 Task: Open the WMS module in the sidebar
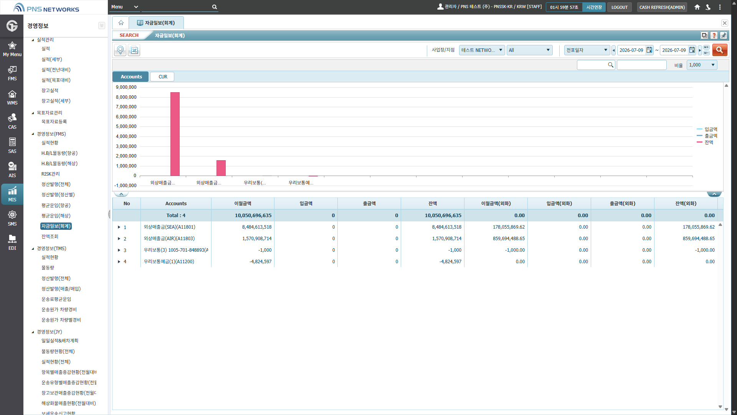pyautogui.click(x=12, y=97)
